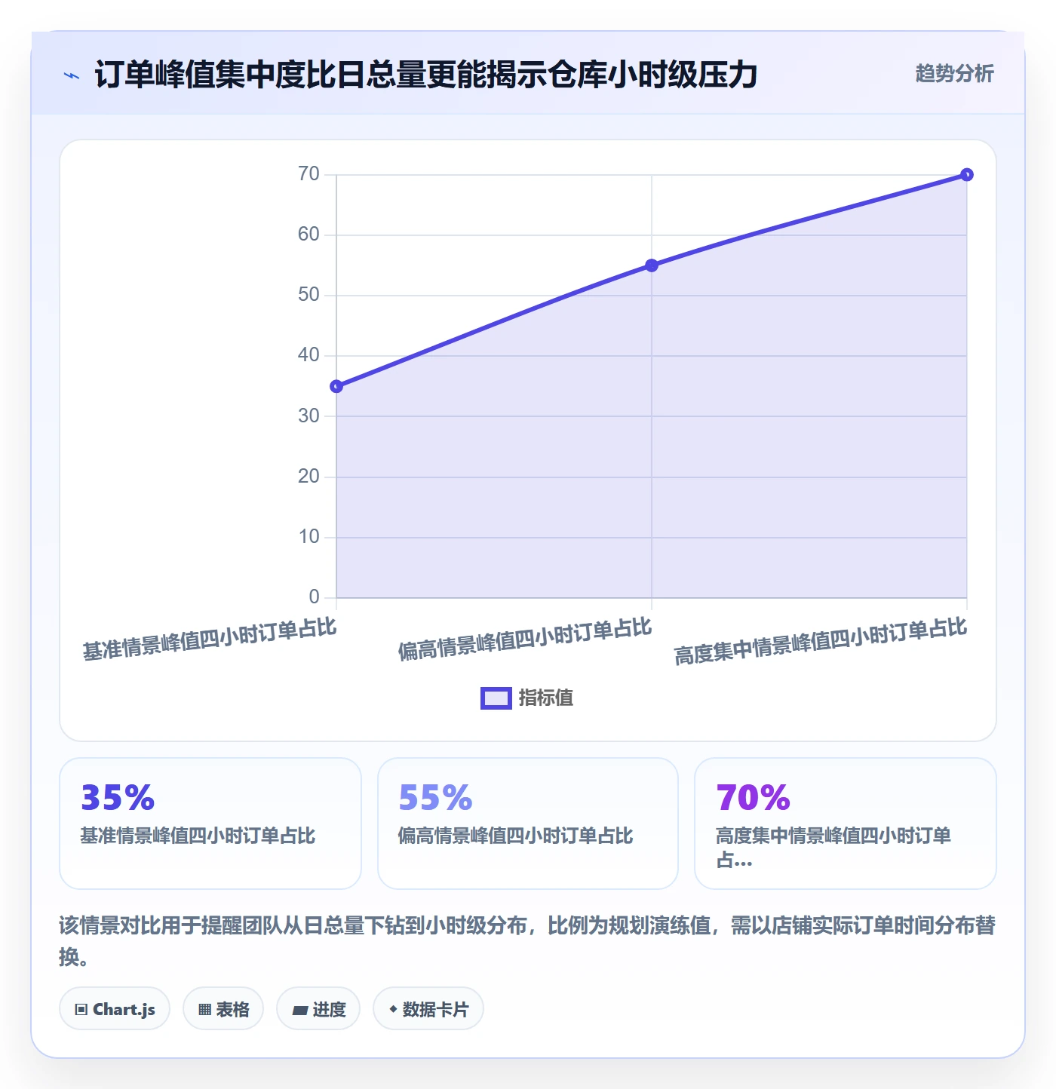This screenshot has width=1056, height=1089.
Task: Open the Chart.js tag
Action: [115, 1008]
